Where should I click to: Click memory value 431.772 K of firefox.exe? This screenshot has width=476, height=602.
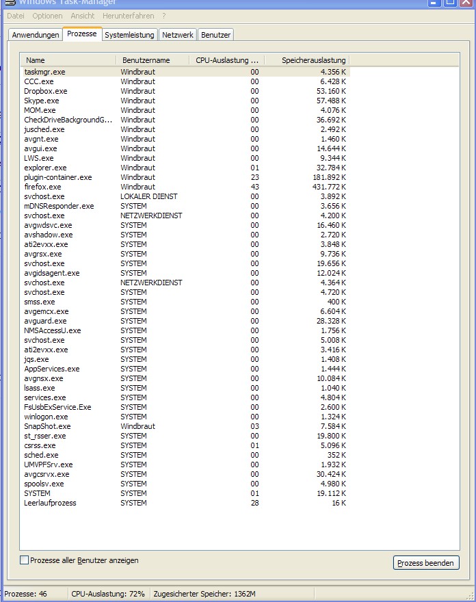tap(329, 187)
